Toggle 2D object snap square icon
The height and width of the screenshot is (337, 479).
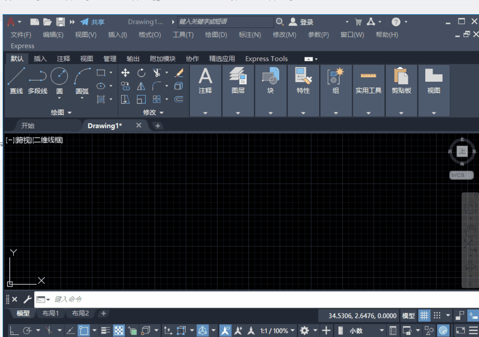click(84, 331)
